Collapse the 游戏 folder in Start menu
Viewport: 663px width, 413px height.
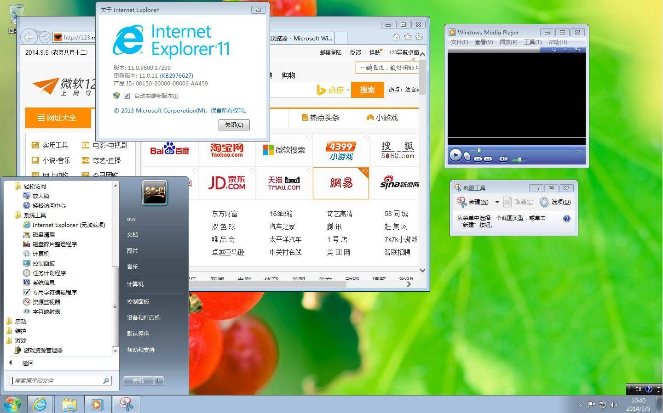[x=17, y=340]
